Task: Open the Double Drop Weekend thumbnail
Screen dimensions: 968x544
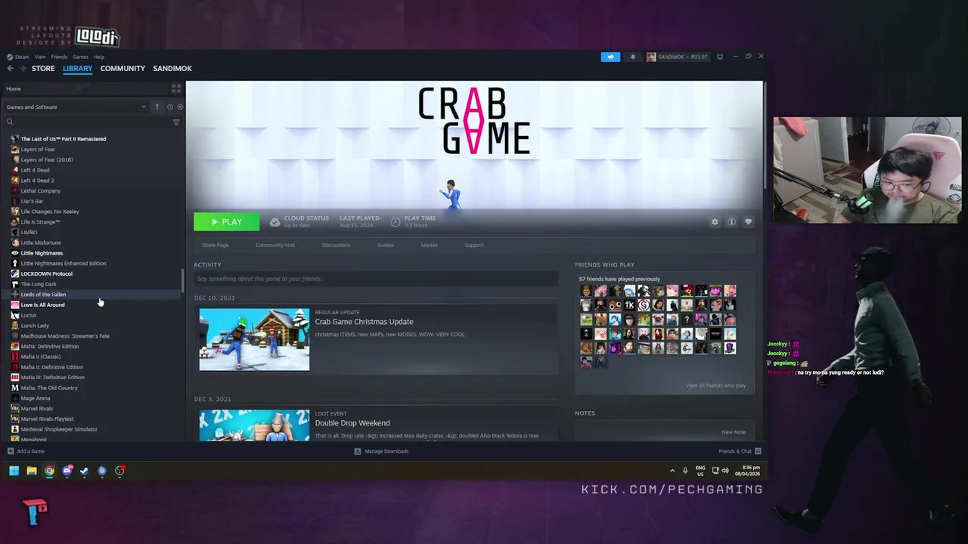Action: [254, 425]
